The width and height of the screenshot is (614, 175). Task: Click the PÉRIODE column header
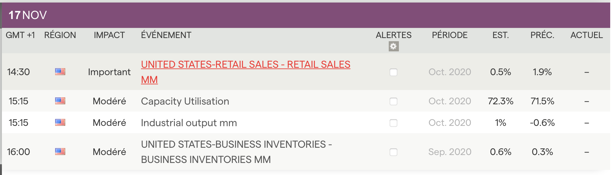pos(450,35)
